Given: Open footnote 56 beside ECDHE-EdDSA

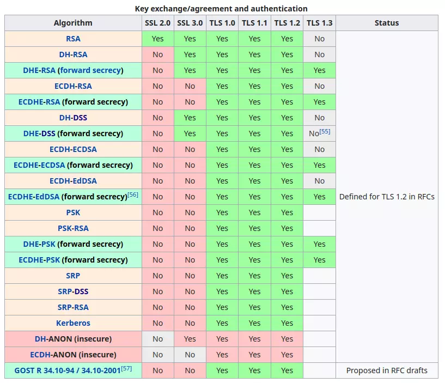Looking at the screenshot, I should (x=133, y=194).
